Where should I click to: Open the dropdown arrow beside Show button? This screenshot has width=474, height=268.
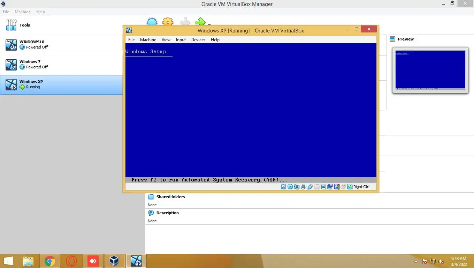(209, 24)
